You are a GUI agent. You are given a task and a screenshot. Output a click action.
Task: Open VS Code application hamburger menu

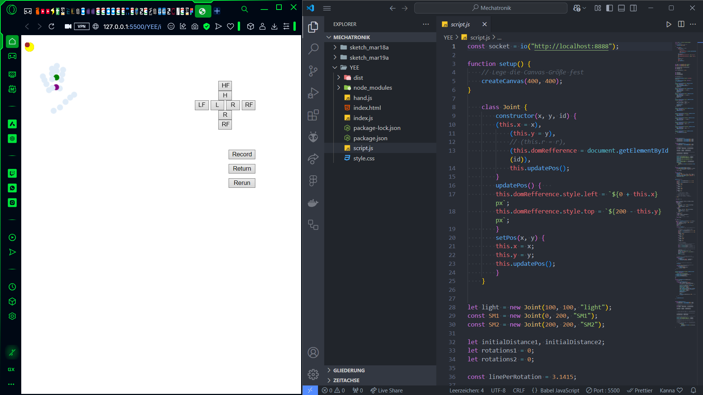[x=327, y=8]
